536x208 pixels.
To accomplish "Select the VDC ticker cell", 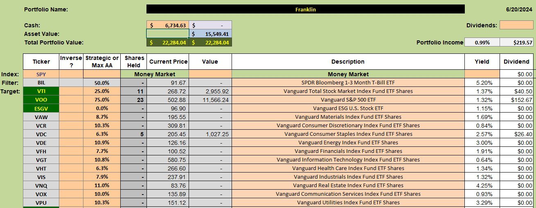I will (x=41, y=134).
